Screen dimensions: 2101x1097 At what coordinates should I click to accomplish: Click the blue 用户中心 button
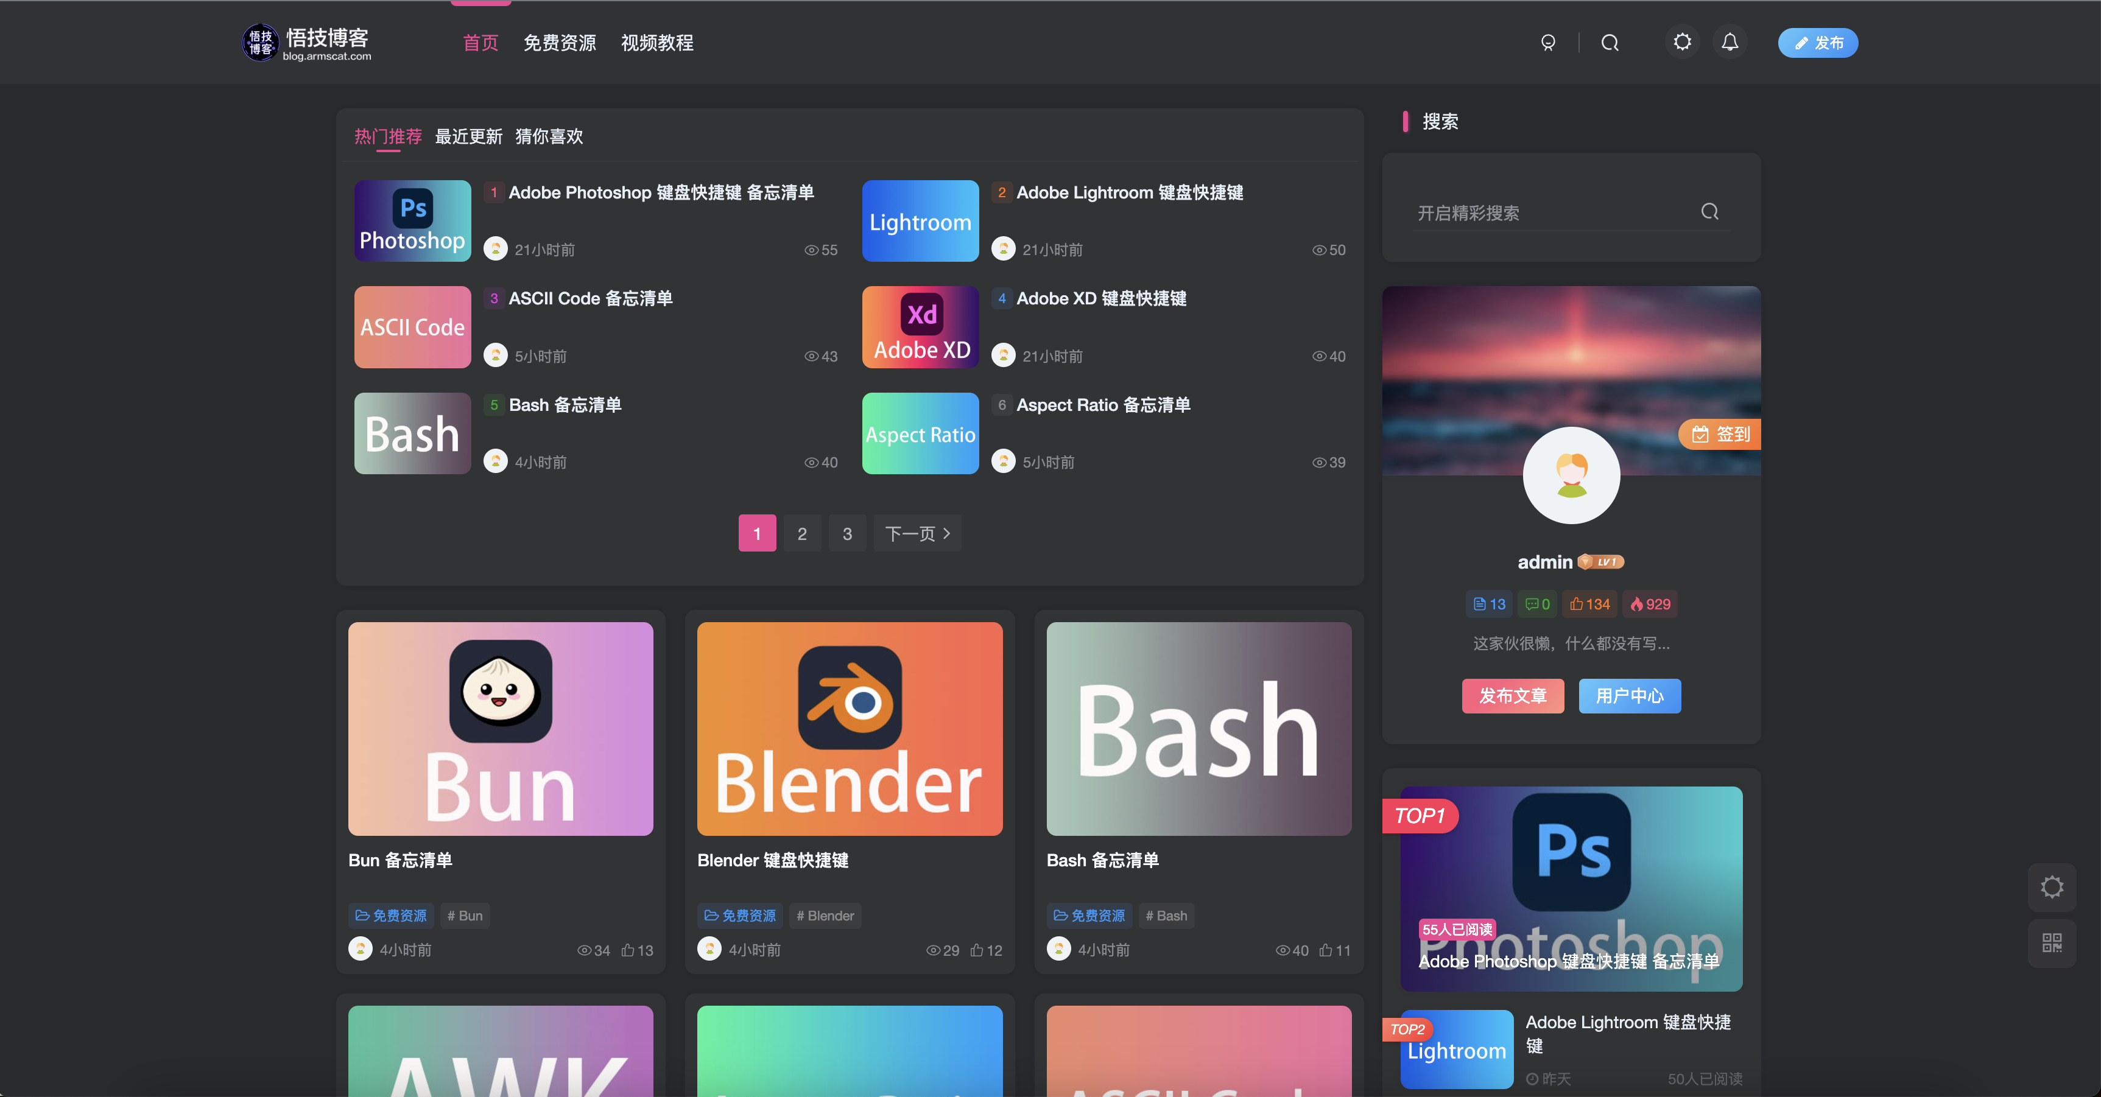click(x=1630, y=696)
